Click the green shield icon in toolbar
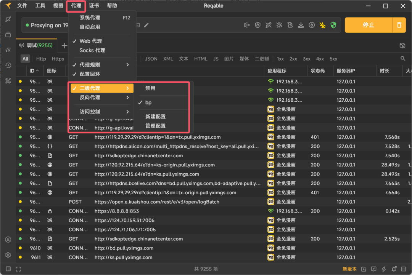This screenshot has height=275, width=412. click(333, 24)
